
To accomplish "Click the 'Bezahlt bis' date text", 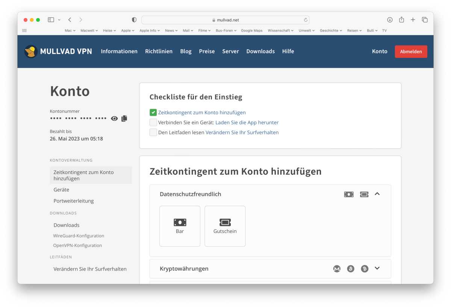I will [76, 139].
